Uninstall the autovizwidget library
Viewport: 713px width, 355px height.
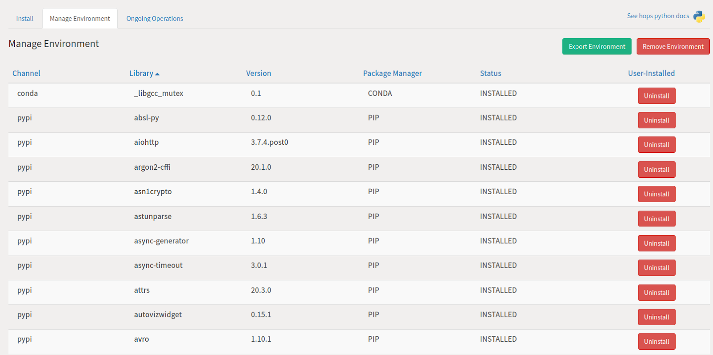click(x=656, y=317)
